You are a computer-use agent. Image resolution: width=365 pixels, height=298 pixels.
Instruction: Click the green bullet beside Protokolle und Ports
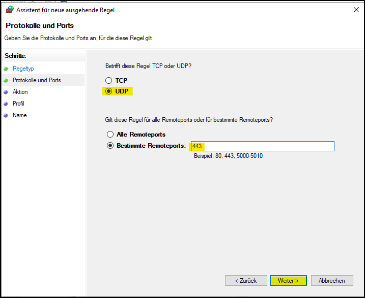(6, 80)
